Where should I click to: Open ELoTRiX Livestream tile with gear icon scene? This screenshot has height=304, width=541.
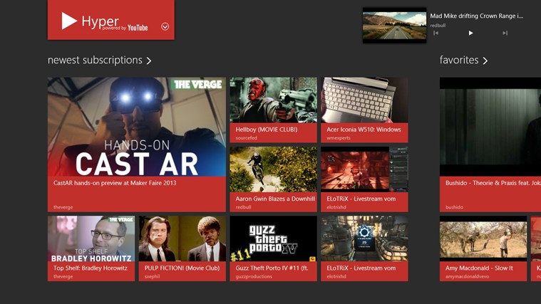(364, 248)
